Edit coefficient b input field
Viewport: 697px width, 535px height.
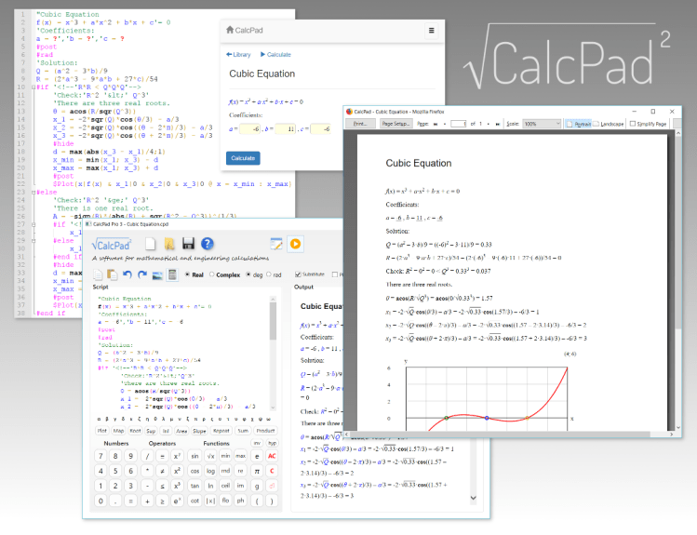click(286, 128)
